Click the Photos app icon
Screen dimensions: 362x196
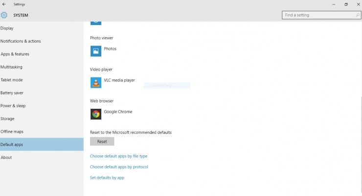tap(96, 51)
